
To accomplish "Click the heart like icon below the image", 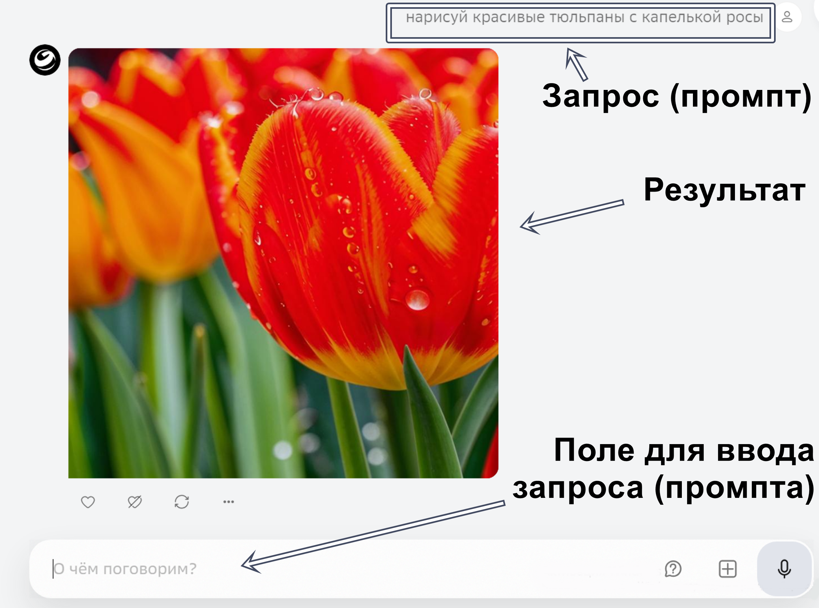I will [x=88, y=502].
